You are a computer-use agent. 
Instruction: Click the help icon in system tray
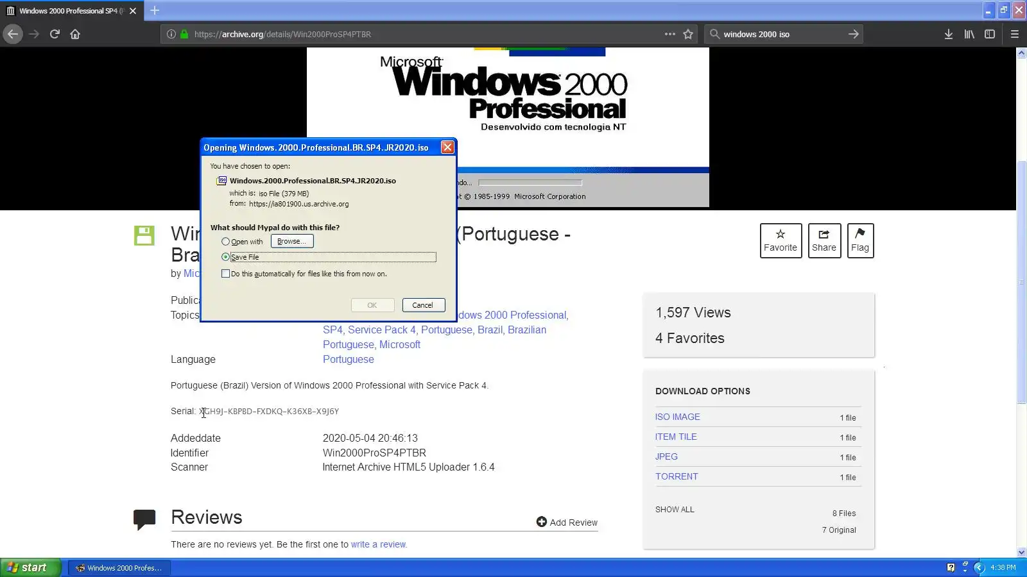(x=951, y=567)
